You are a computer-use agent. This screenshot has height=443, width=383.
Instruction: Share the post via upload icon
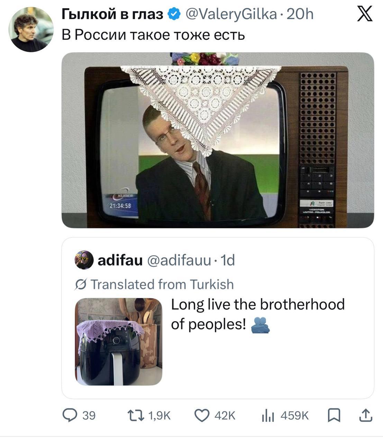click(x=365, y=415)
